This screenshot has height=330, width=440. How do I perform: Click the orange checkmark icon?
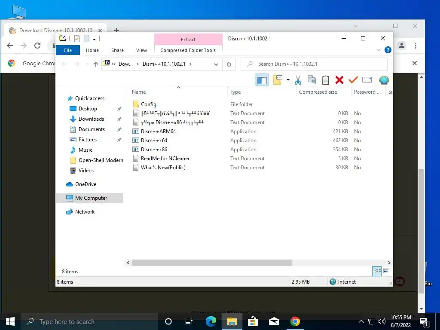tap(353, 80)
